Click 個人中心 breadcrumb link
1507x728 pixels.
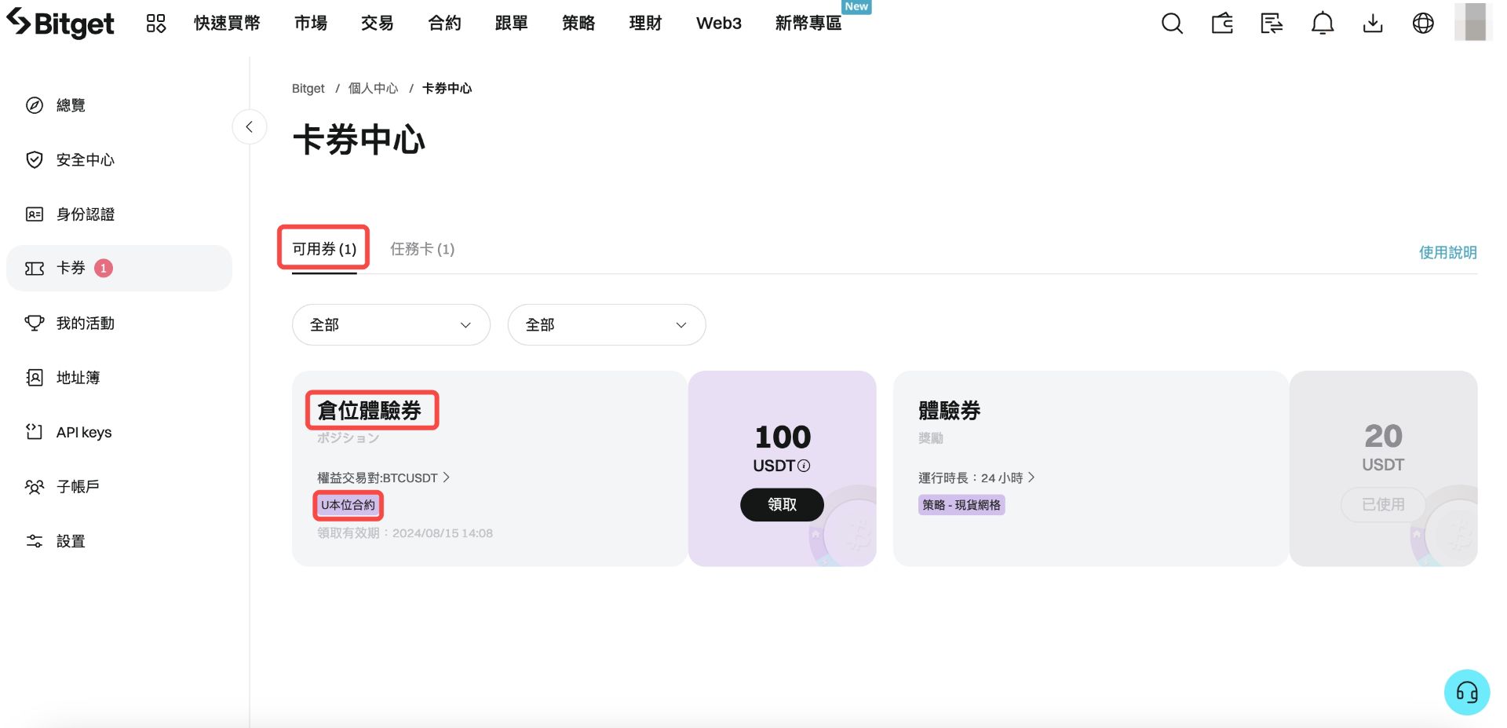coord(374,89)
